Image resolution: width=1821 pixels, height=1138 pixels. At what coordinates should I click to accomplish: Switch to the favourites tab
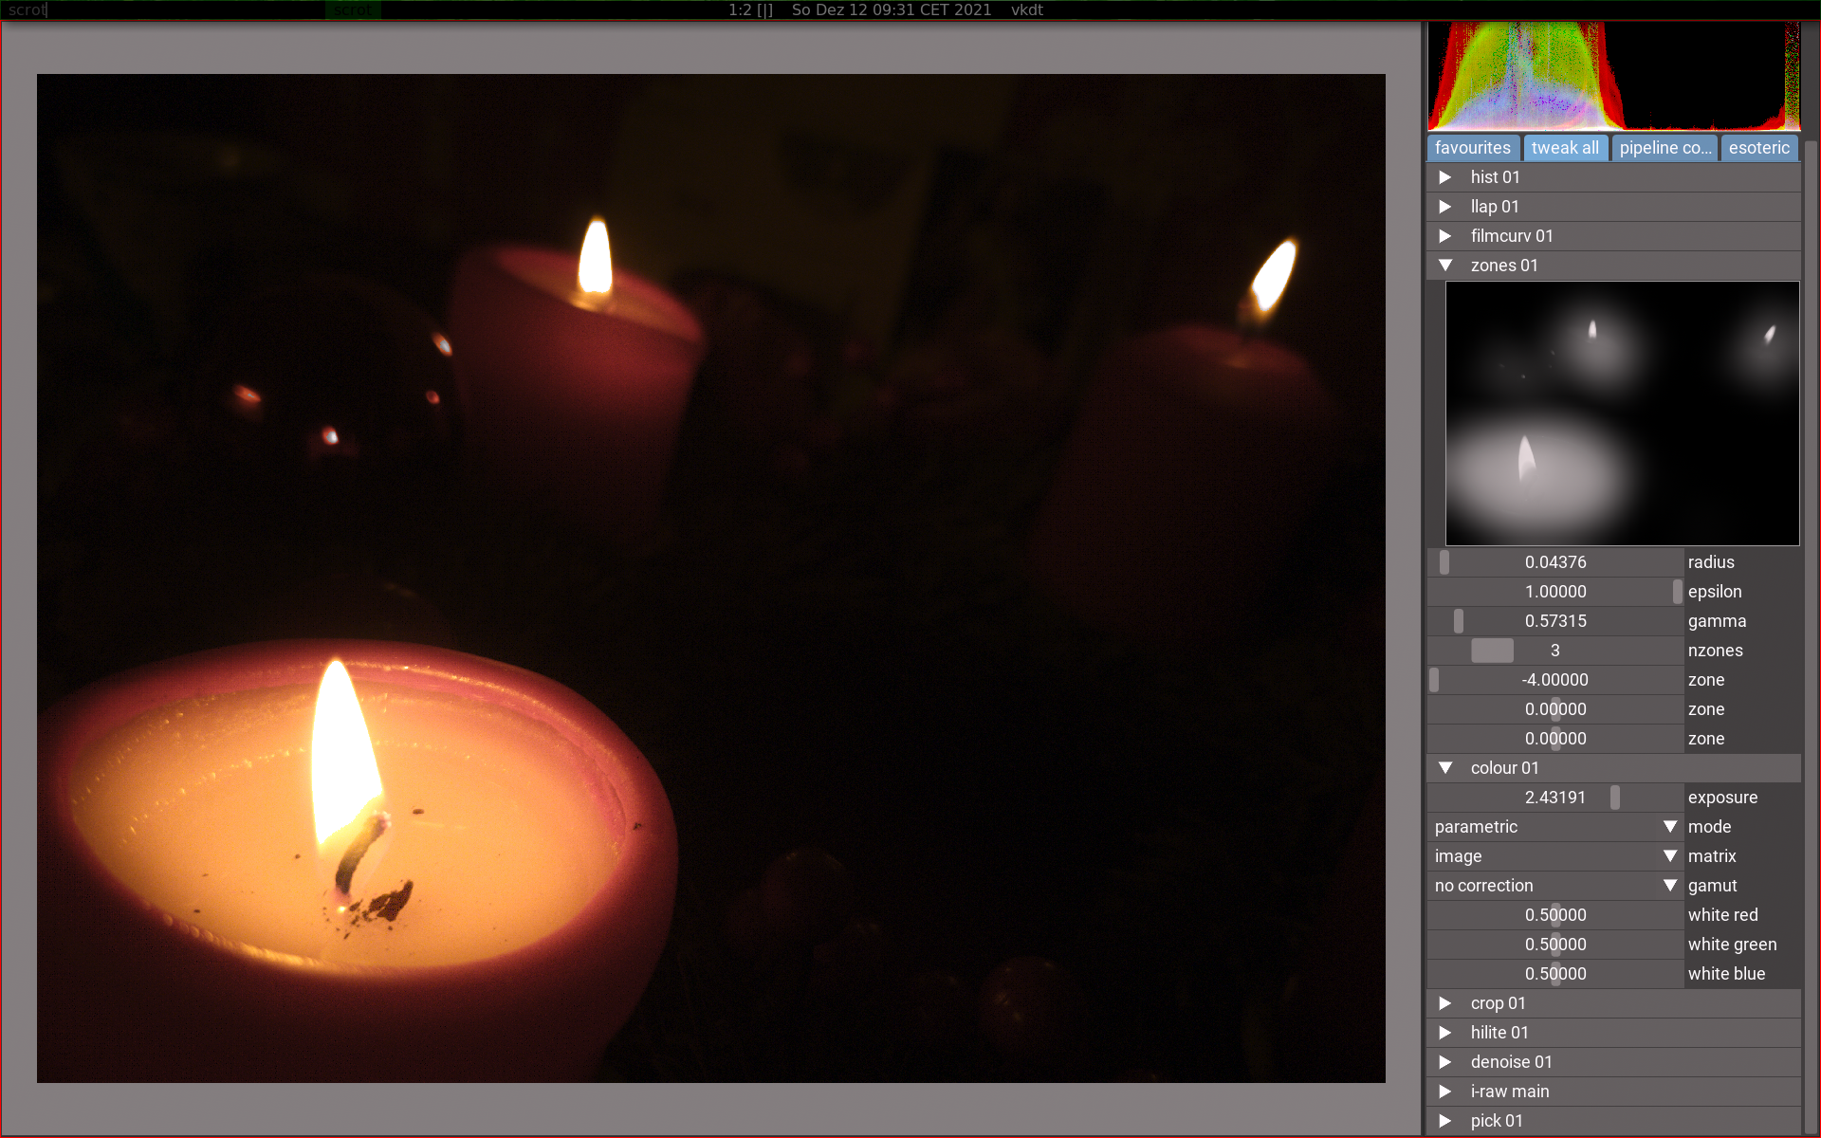[1473, 148]
